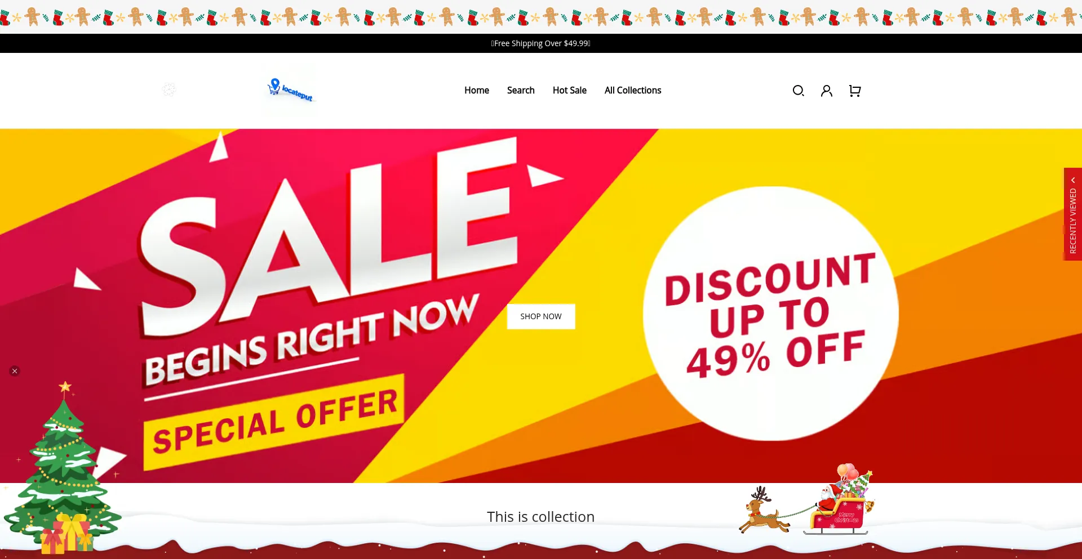Open the Search menu item
This screenshot has height=559, width=1082.
coord(521,90)
